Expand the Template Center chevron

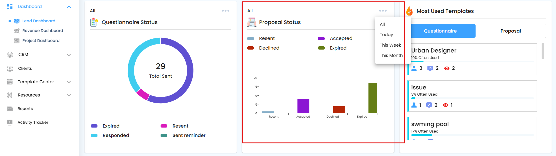point(69,82)
